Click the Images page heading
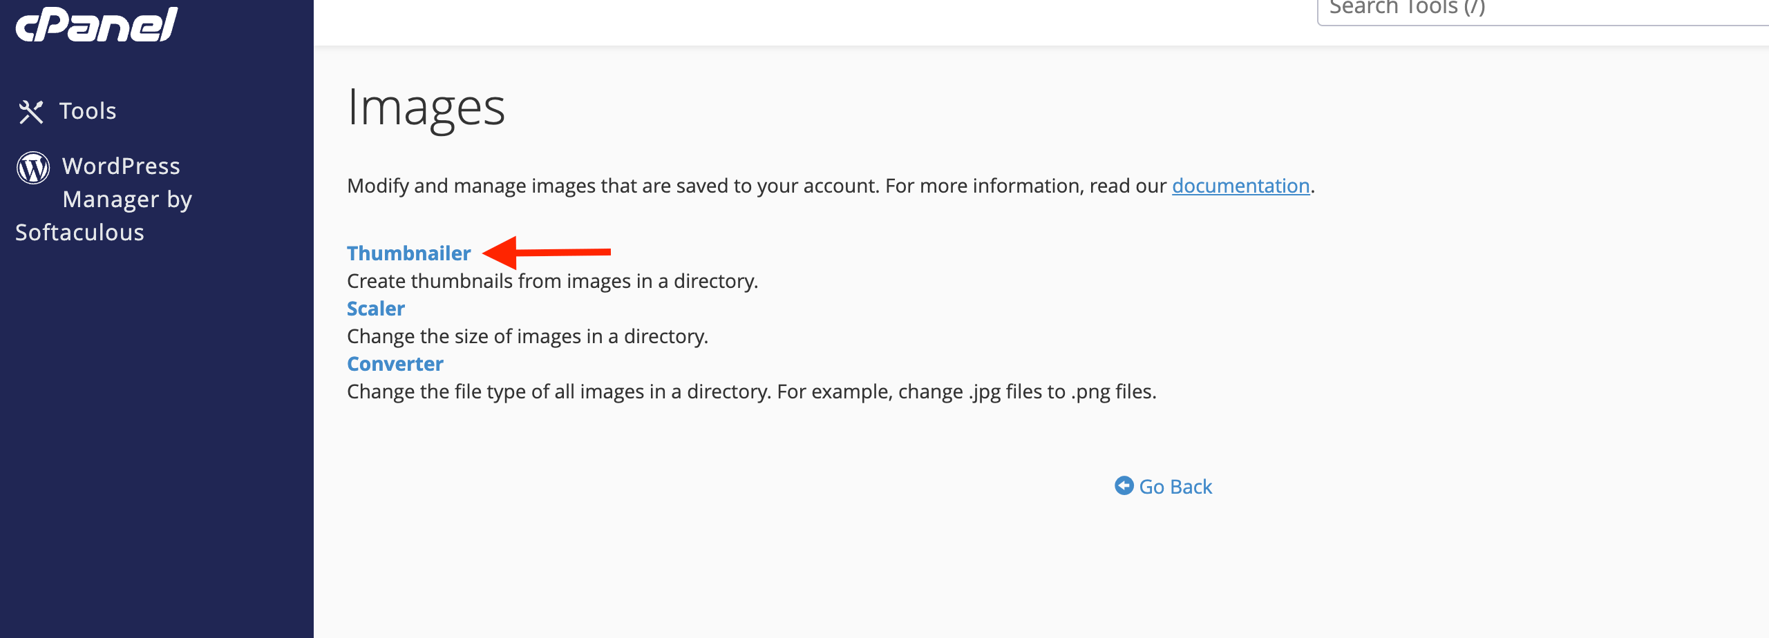This screenshot has height=638, width=1769. point(426,108)
